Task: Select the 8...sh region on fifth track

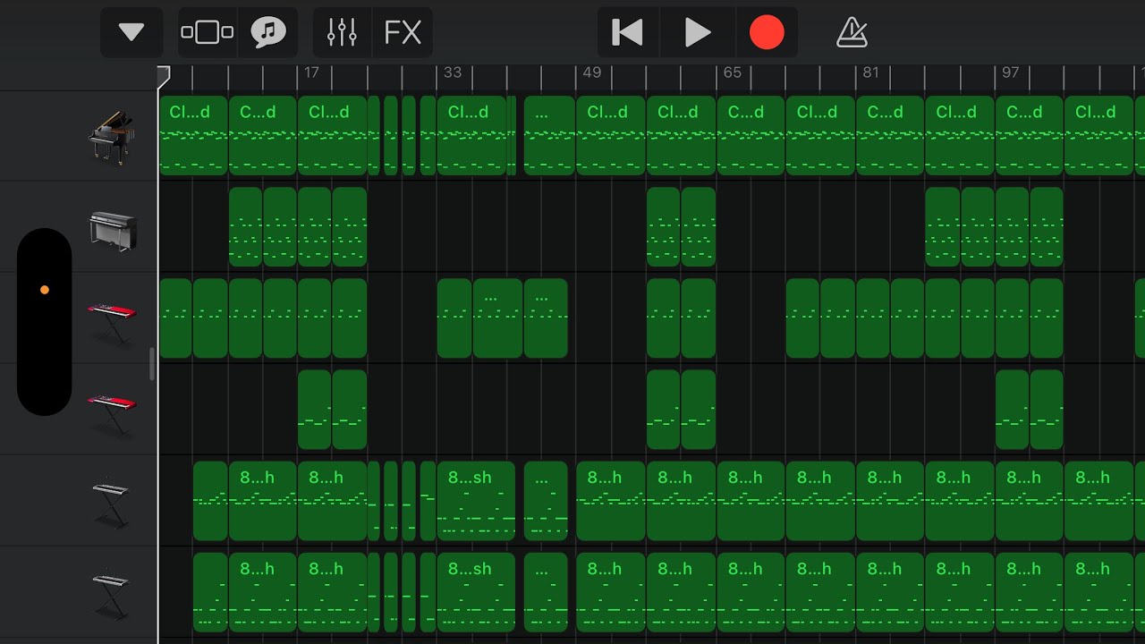Action: pyautogui.click(x=476, y=501)
